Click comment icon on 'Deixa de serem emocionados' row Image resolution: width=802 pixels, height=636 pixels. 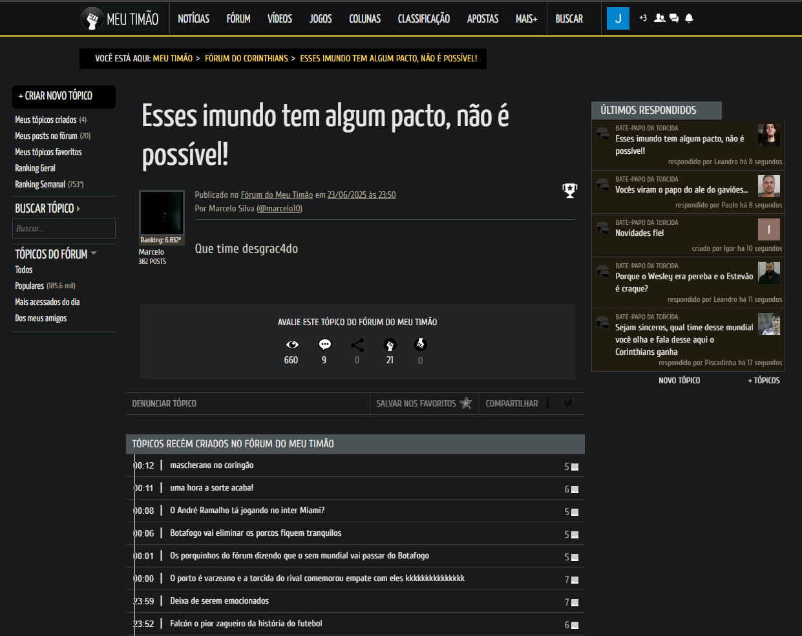(x=575, y=602)
